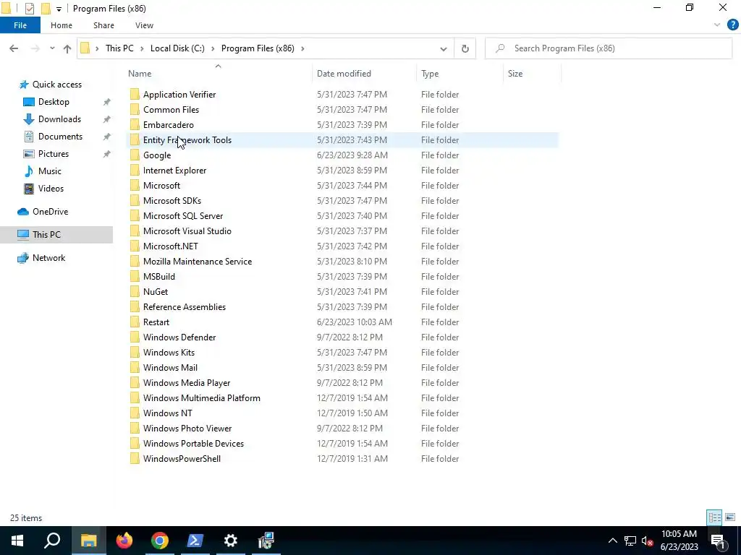This screenshot has height=555, width=741.
Task: Expand the chevron after Program Files (x86) breadcrumb
Action: point(302,48)
